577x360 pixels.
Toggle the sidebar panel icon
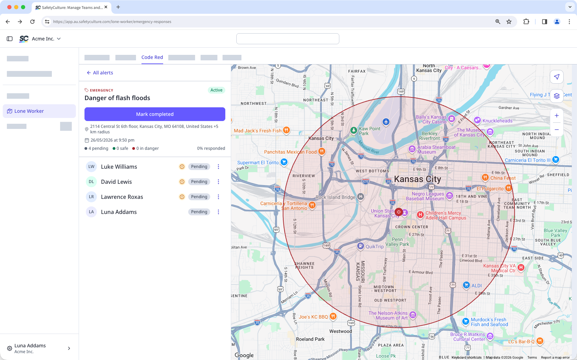tap(10, 39)
